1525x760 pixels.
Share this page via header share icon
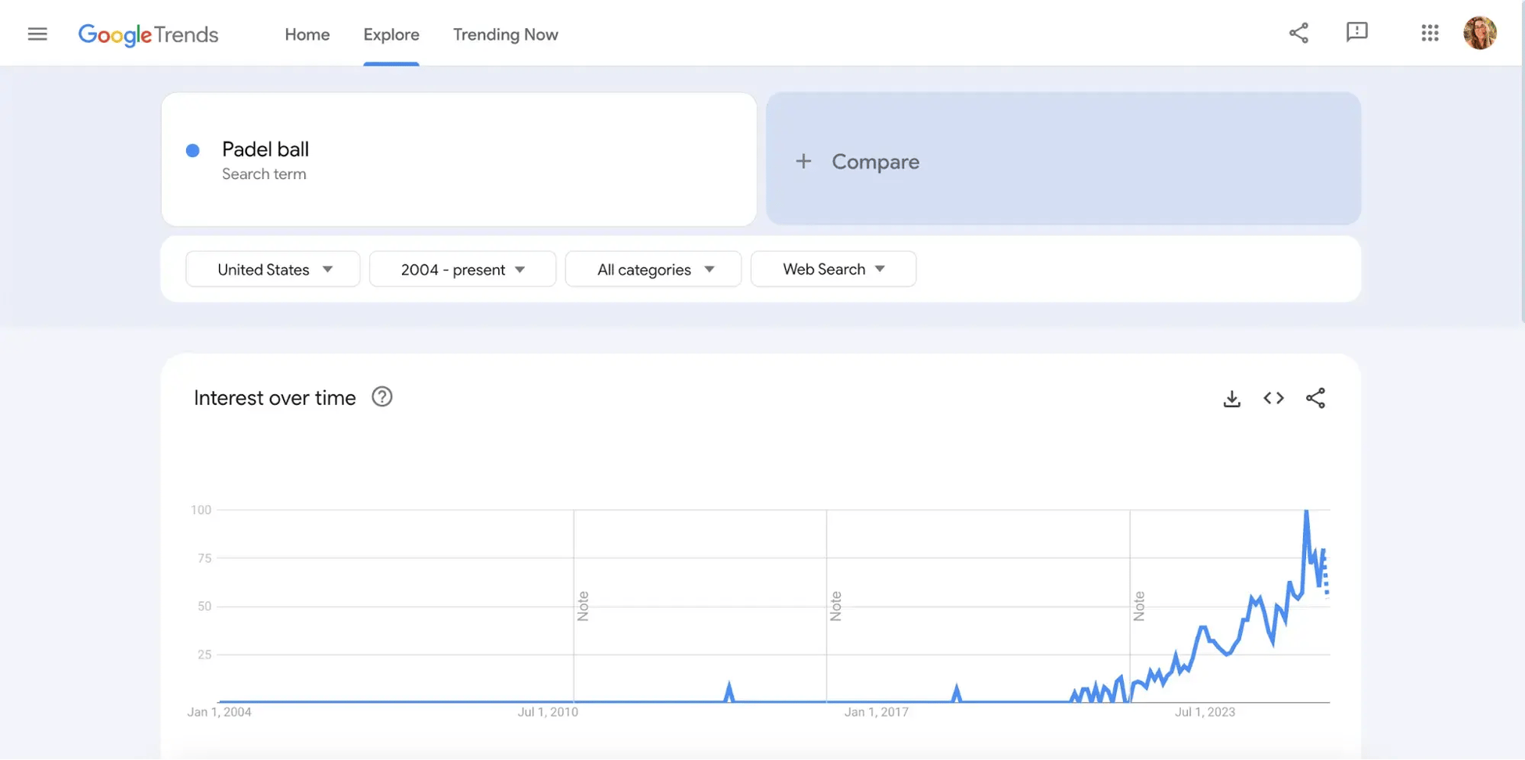tap(1298, 33)
